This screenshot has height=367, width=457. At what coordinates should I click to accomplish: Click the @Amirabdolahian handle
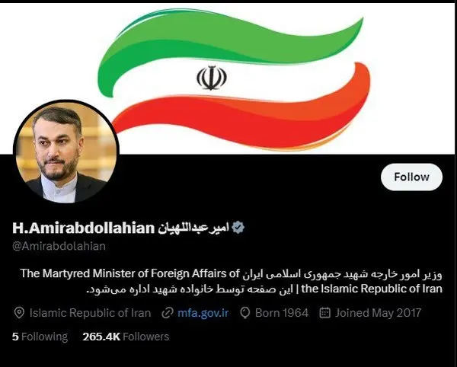[59, 246]
